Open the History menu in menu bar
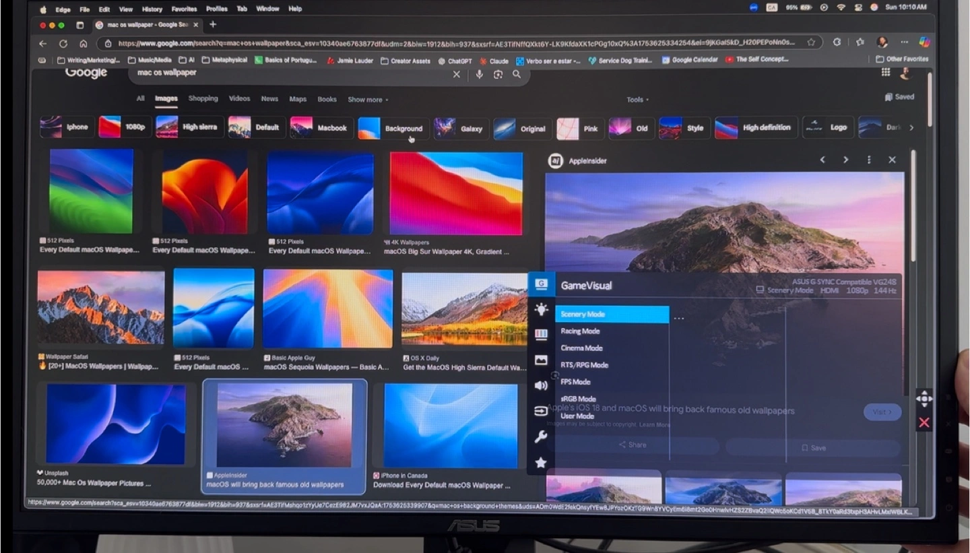970x553 pixels. coord(152,9)
